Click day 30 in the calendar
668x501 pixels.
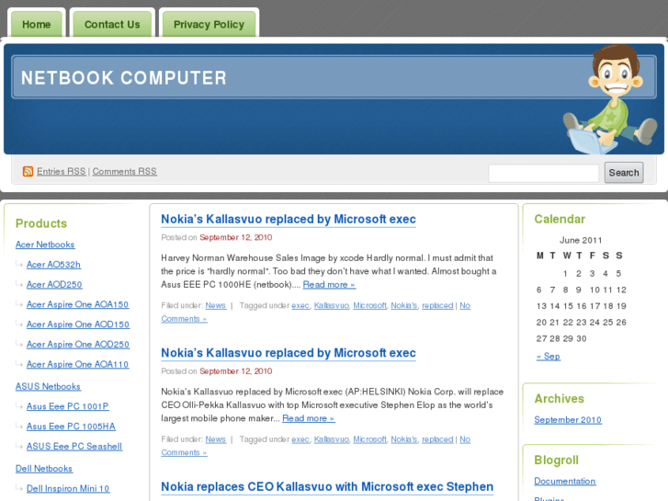click(x=582, y=338)
